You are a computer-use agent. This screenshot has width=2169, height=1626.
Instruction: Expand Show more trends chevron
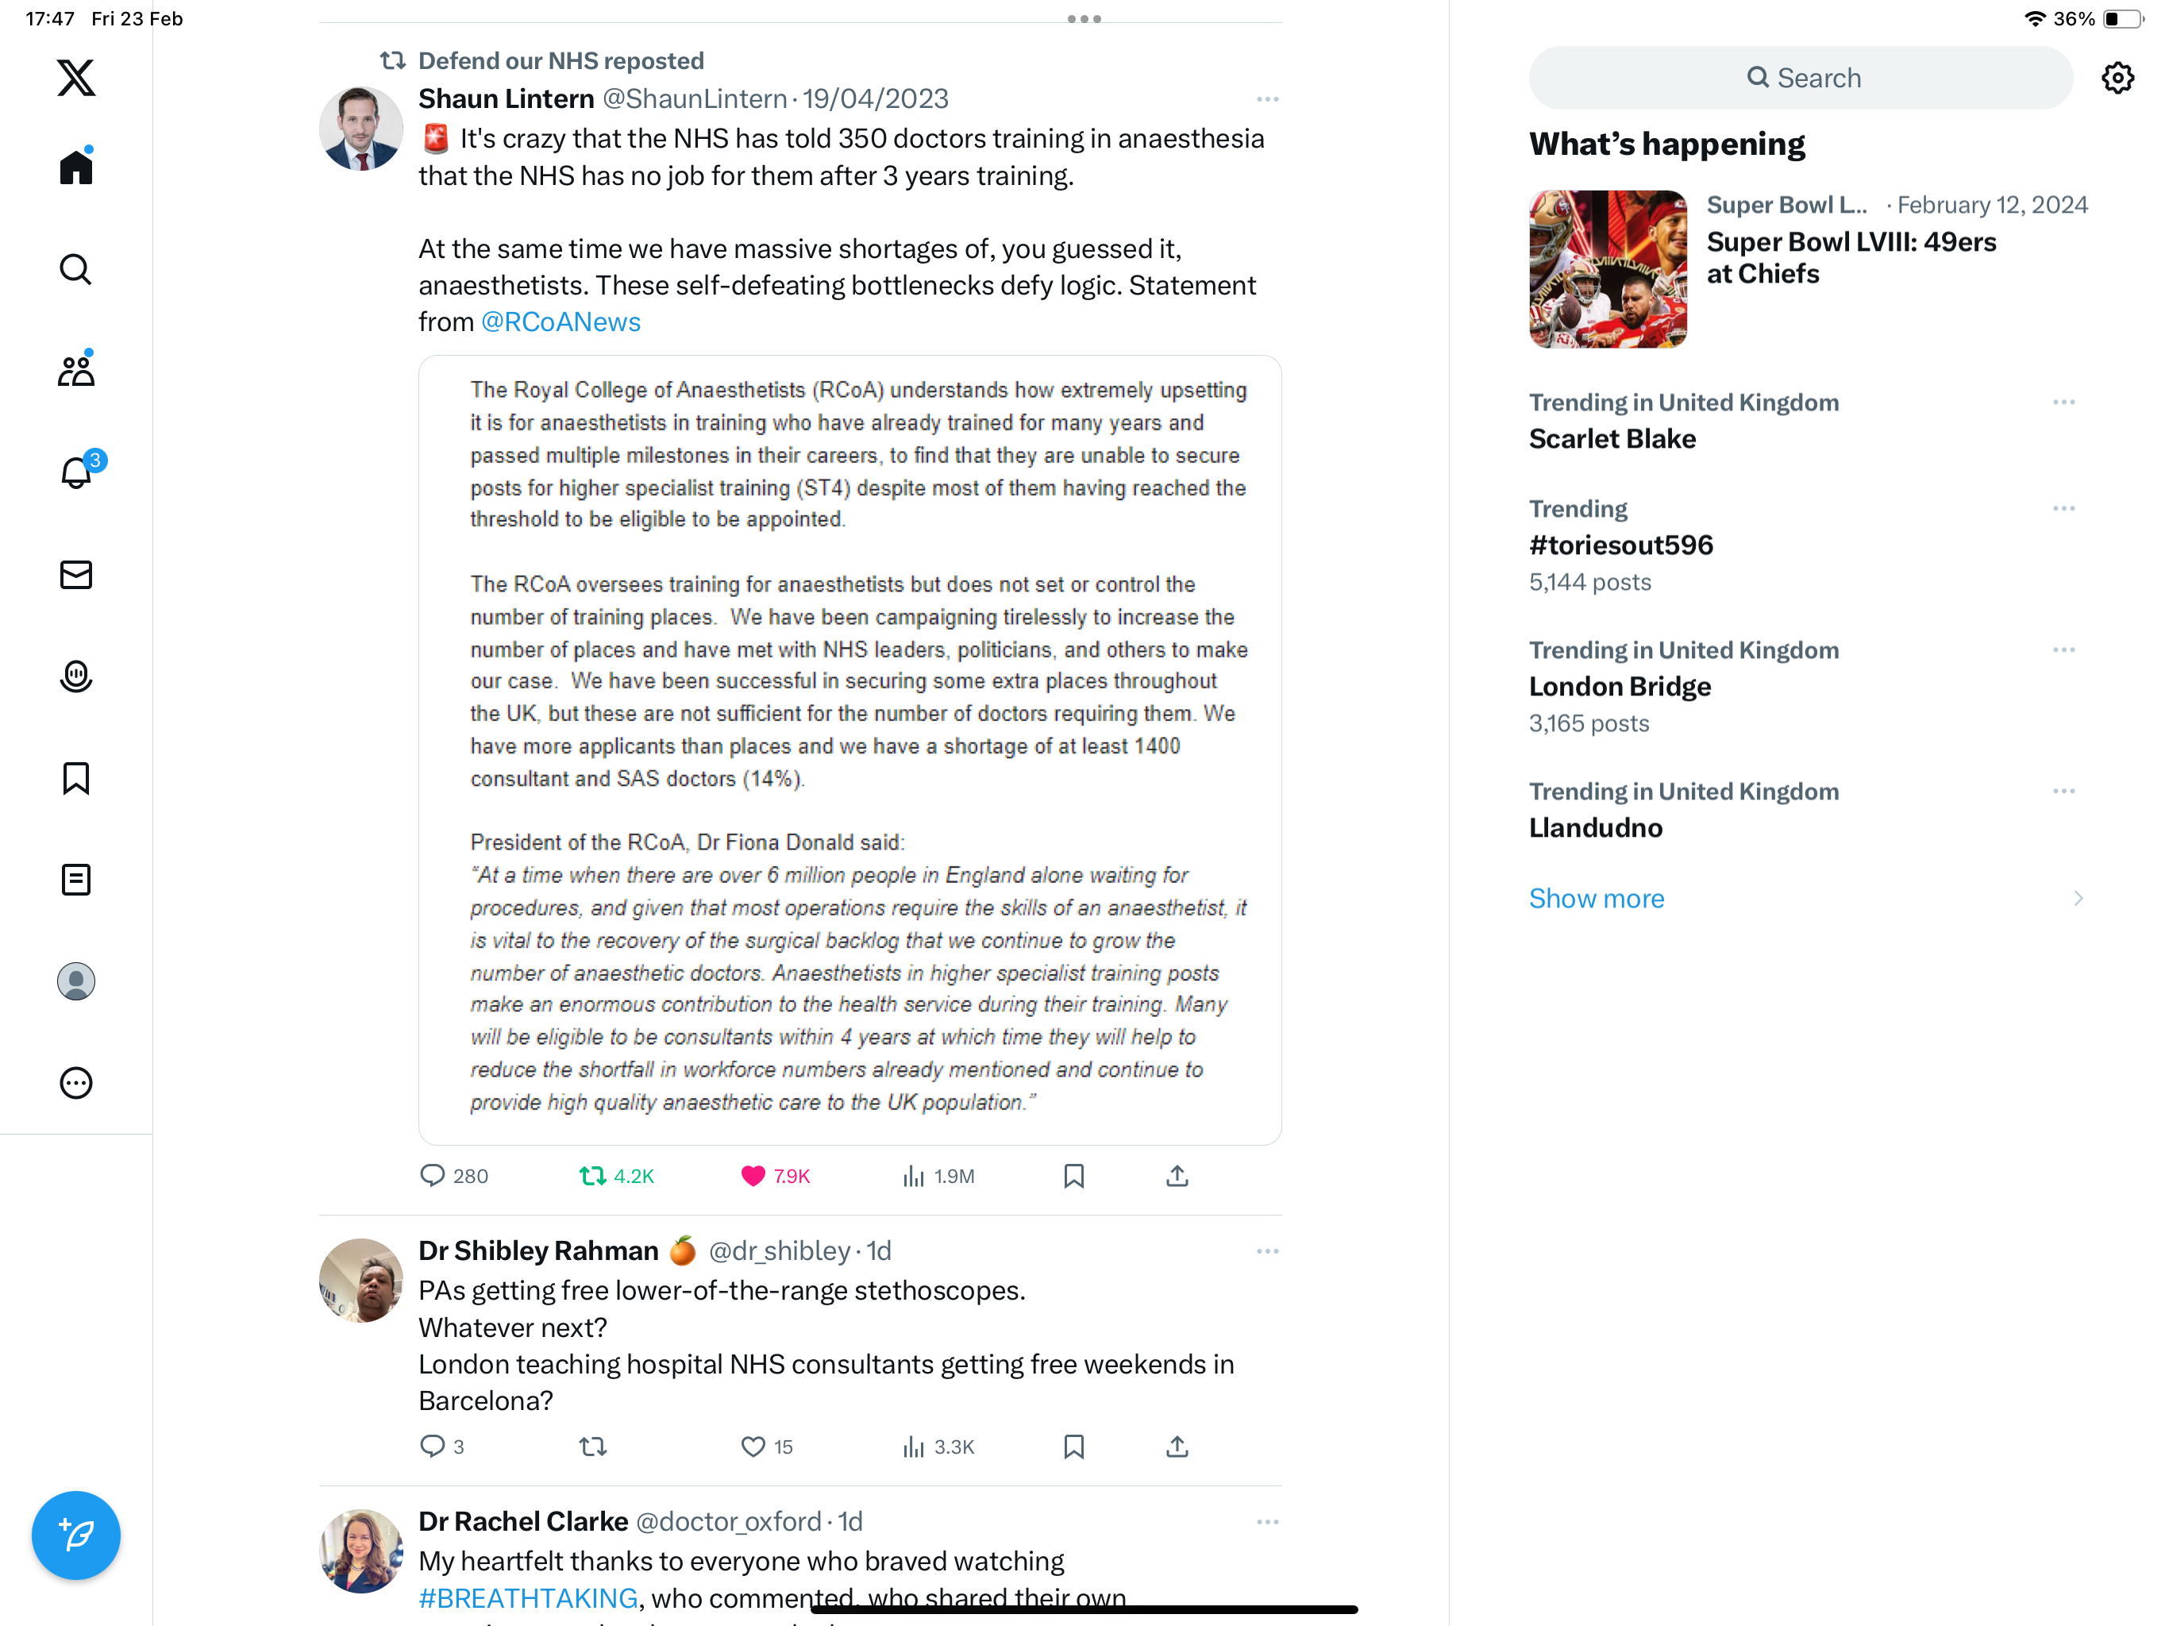click(2078, 898)
